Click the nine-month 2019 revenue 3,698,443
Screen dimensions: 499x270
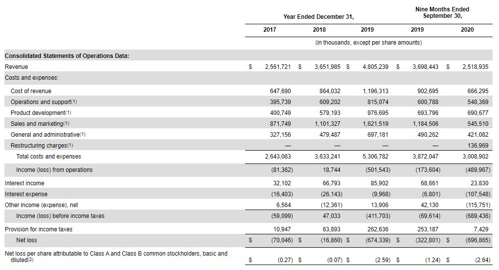click(426, 67)
